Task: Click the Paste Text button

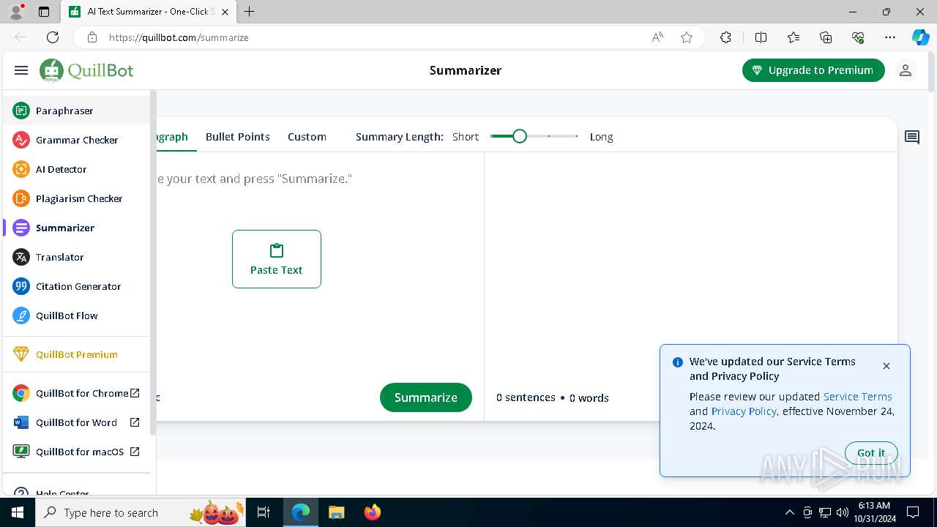Action: (277, 259)
